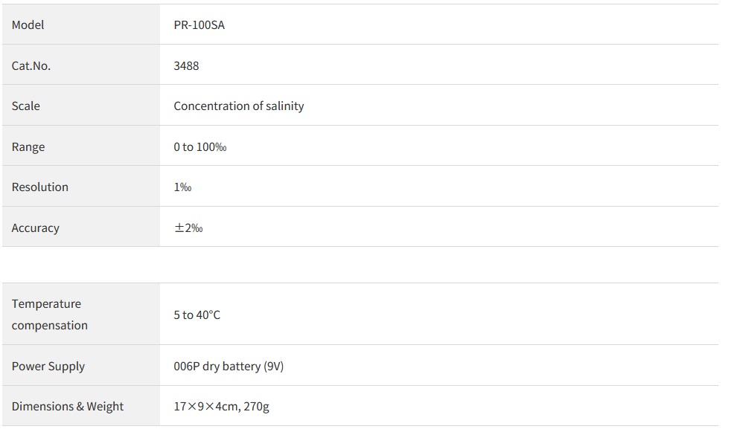
Task: Select the 006P dry battery text
Action: [x=217, y=367]
